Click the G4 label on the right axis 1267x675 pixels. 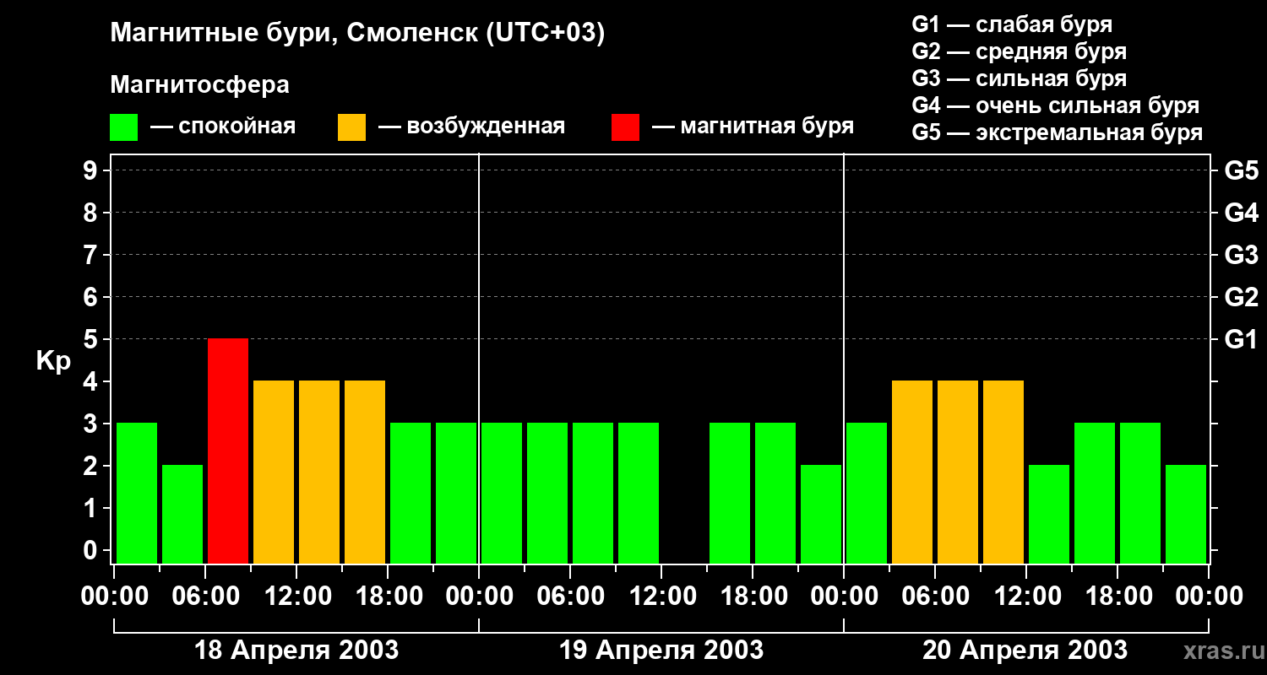(x=1241, y=213)
